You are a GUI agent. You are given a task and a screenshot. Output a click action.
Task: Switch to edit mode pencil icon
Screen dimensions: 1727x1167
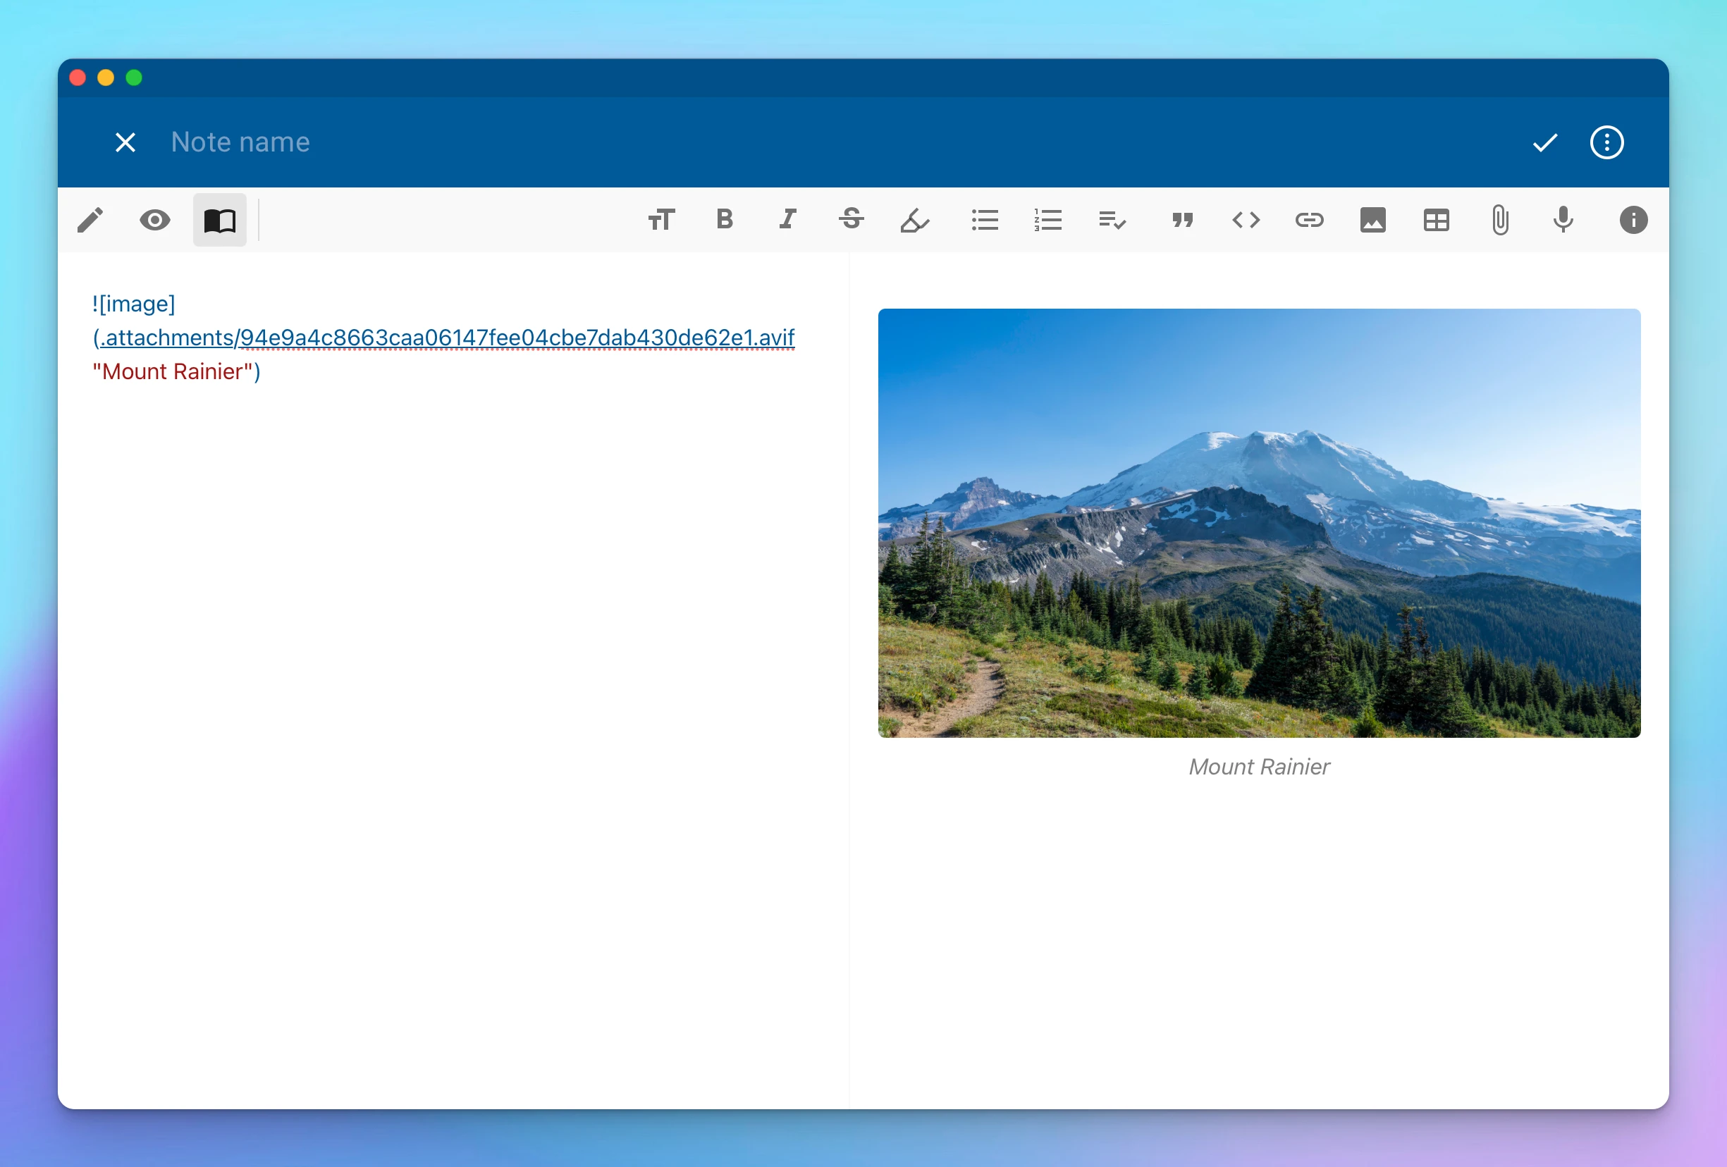(x=90, y=220)
